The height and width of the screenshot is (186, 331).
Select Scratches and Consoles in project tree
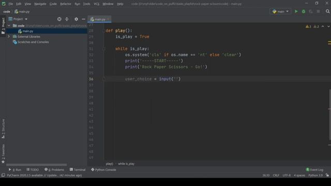click(x=33, y=42)
